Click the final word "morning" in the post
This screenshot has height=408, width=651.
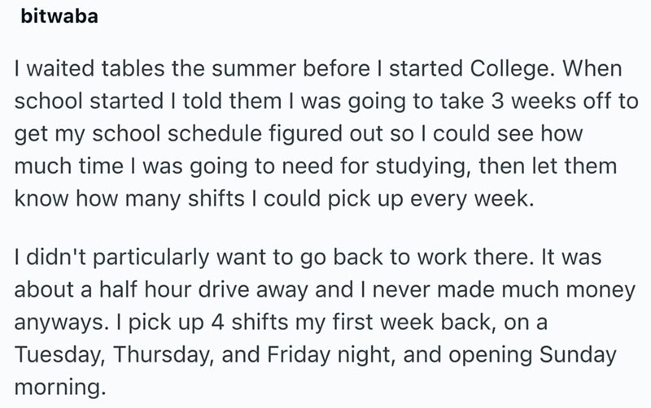click(x=58, y=387)
